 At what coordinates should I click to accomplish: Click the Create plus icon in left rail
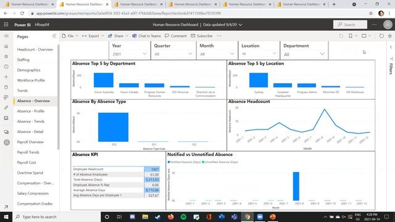(6, 76)
